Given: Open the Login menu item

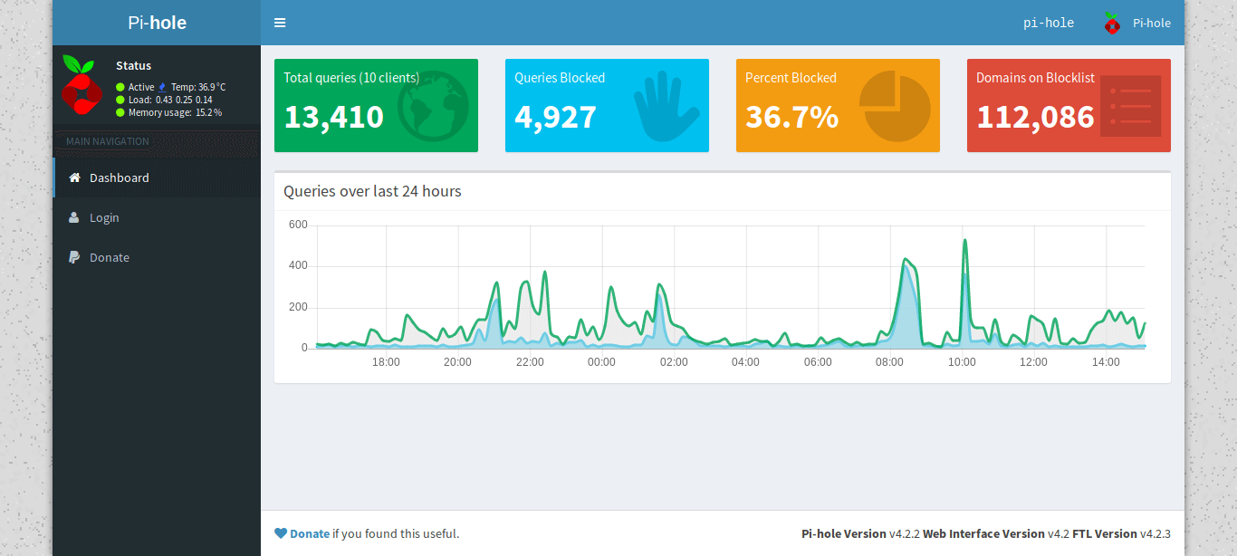Looking at the screenshot, I should pyautogui.click(x=157, y=217).
